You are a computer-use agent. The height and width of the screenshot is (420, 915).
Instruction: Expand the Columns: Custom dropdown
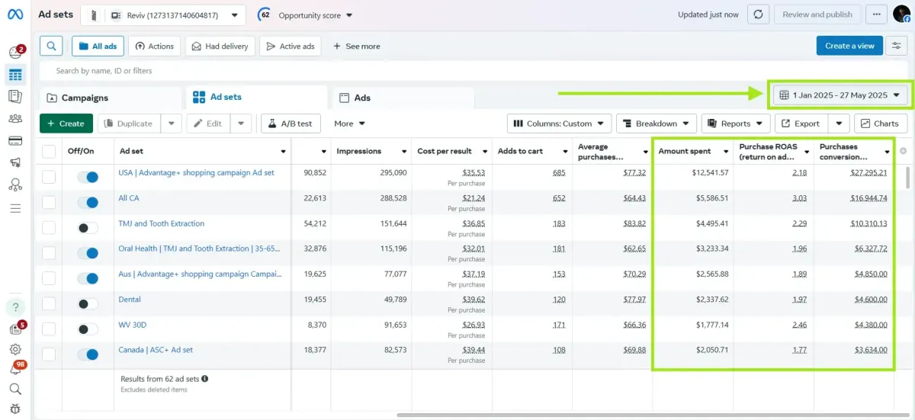[560, 123]
